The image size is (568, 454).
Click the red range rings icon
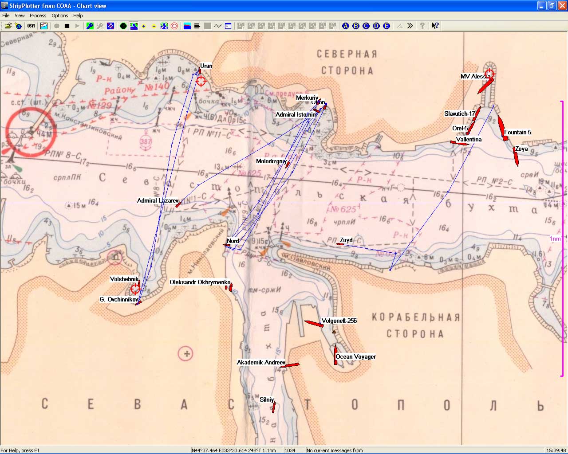pos(174,26)
